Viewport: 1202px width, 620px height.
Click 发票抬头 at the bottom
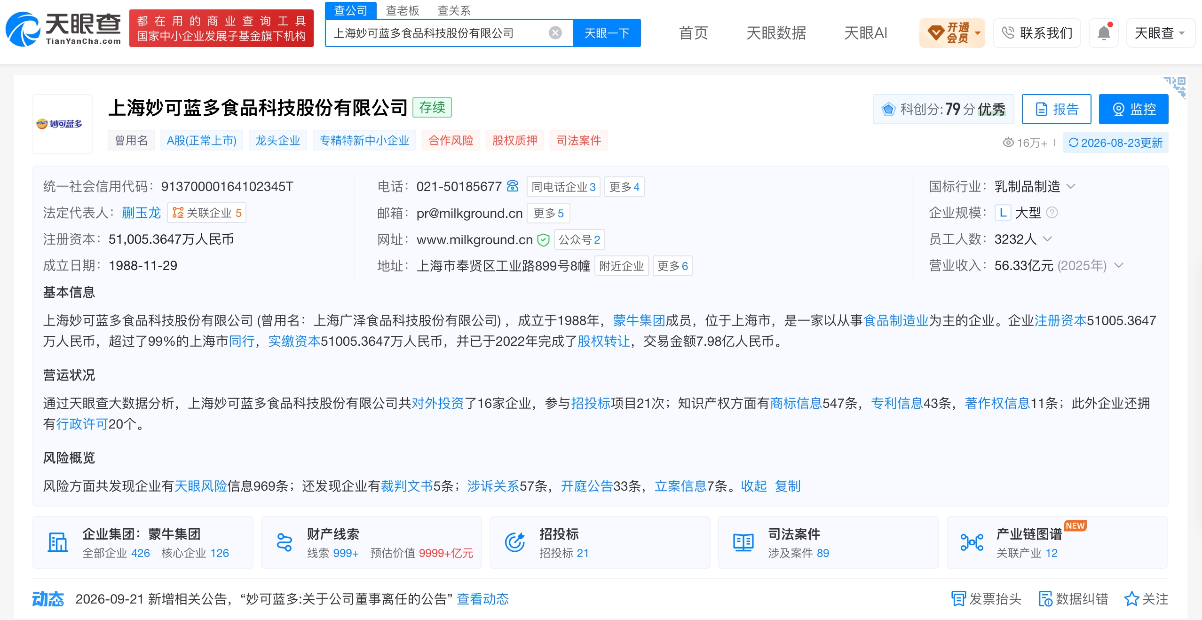click(x=986, y=599)
